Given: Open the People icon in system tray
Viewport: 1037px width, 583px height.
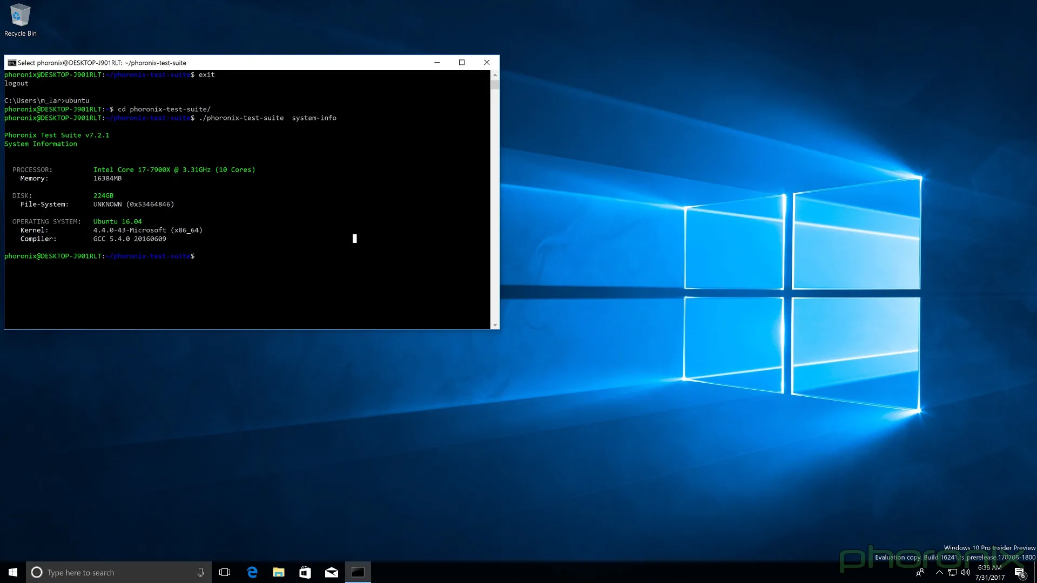Looking at the screenshot, I should click(920, 572).
